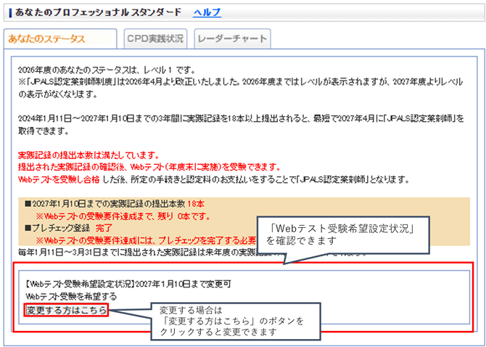Open the ヘルプ help link
Viewport: 486px width, 347px height.
pyautogui.click(x=207, y=12)
